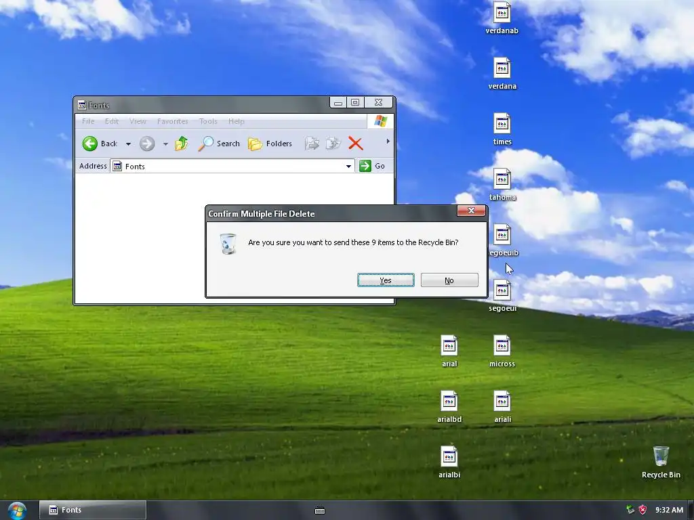Click the Move To folder toolbar icon
The image size is (694, 520).
click(x=312, y=144)
